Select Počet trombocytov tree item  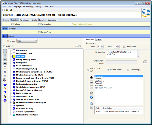pos(24,93)
